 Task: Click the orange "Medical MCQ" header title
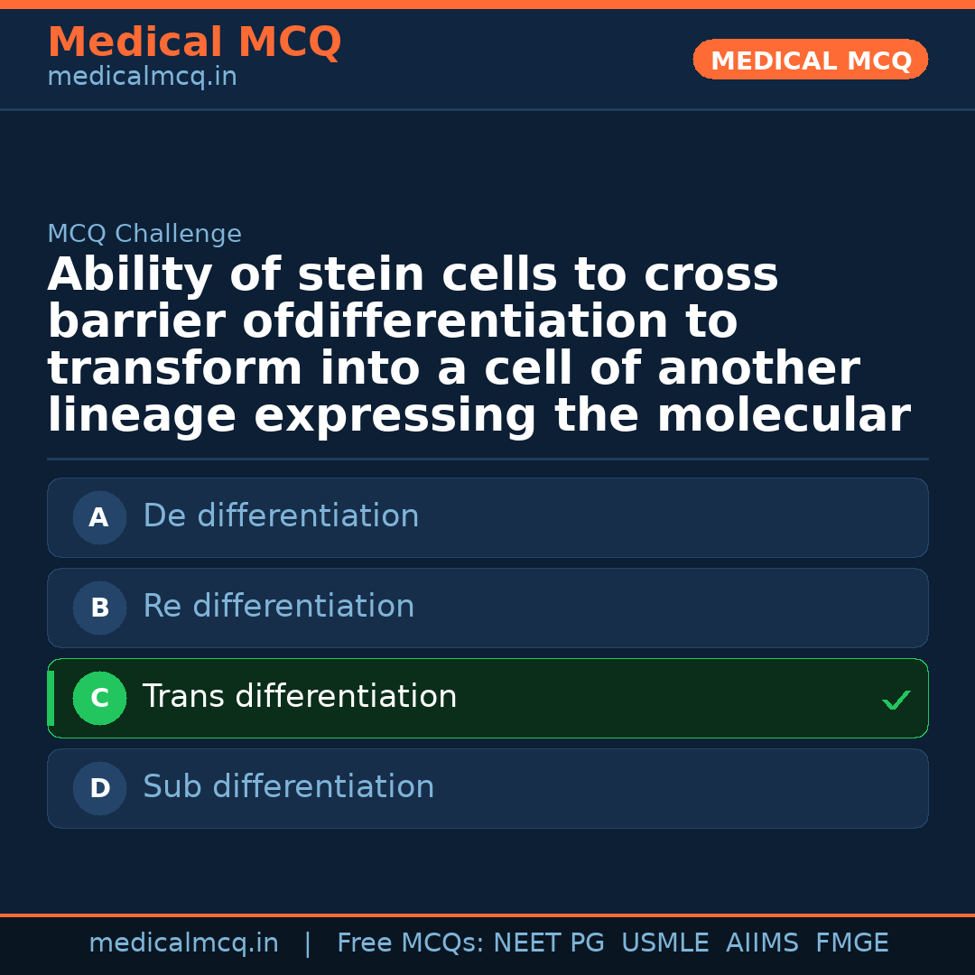194,42
